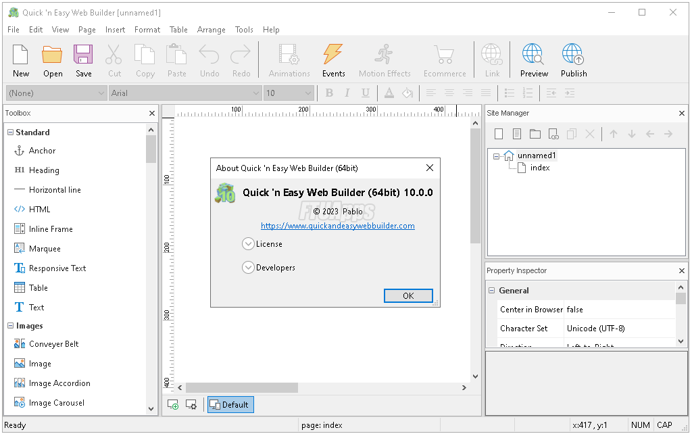Viewport: 692px width, 434px height.
Task: Expand the Developers section
Action: pos(248,268)
